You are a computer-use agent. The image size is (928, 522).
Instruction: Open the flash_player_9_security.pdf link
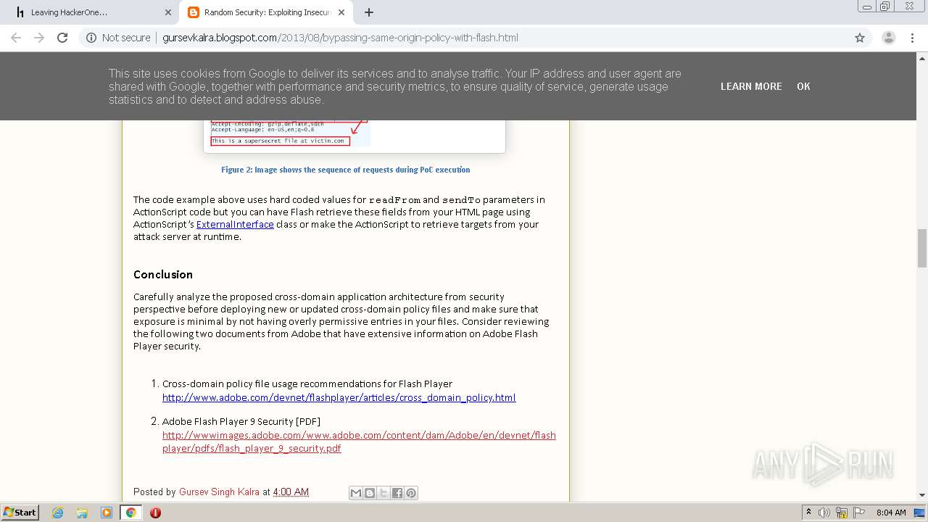click(x=359, y=442)
